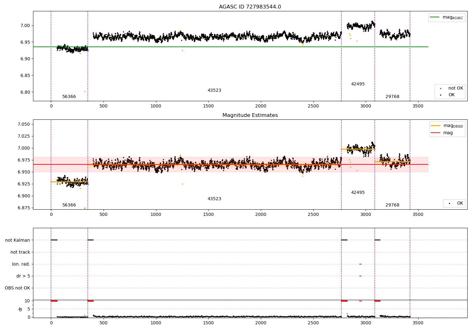The height and width of the screenshot is (330, 472).
Task: Click obsid label 43523 in Magnitude Estimates plot
Action: coord(214,199)
